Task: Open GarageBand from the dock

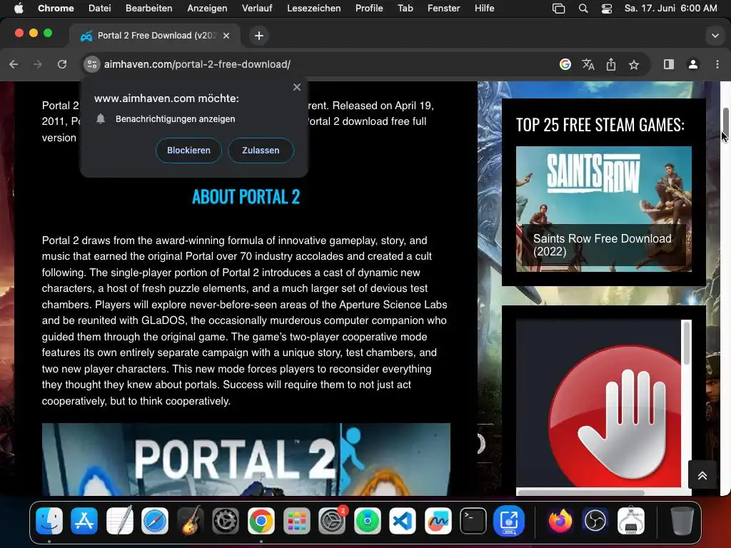Action: pos(190,520)
